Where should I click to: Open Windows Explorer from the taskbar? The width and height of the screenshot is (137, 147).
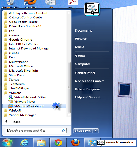pyautogui.click(x=41, y=143)
